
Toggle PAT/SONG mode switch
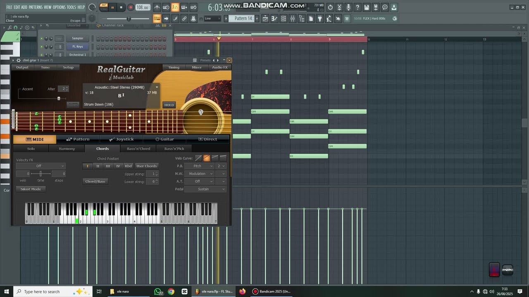pos(104,7)
